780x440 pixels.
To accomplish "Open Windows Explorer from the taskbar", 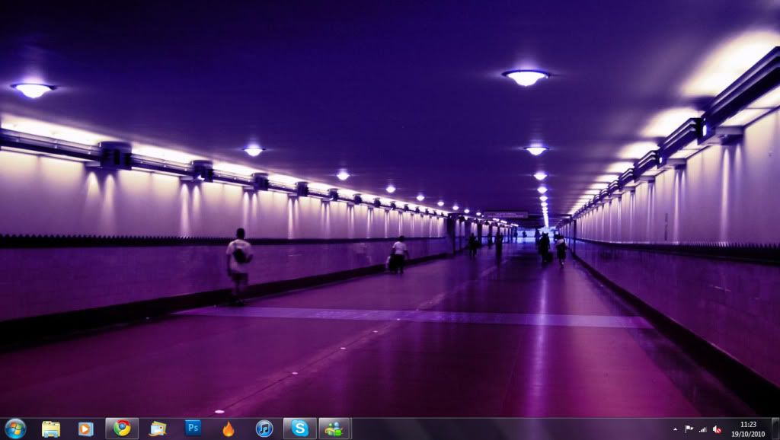I will 51,429.
